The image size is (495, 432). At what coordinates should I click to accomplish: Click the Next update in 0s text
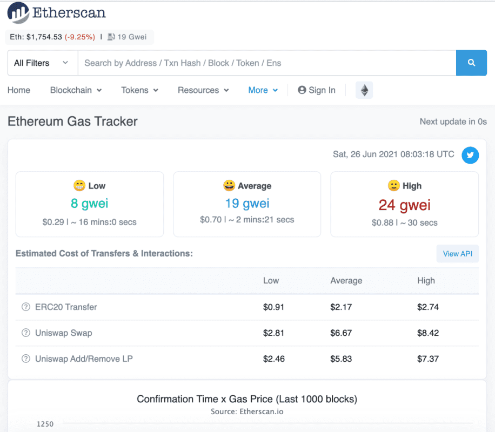[453, 122]
